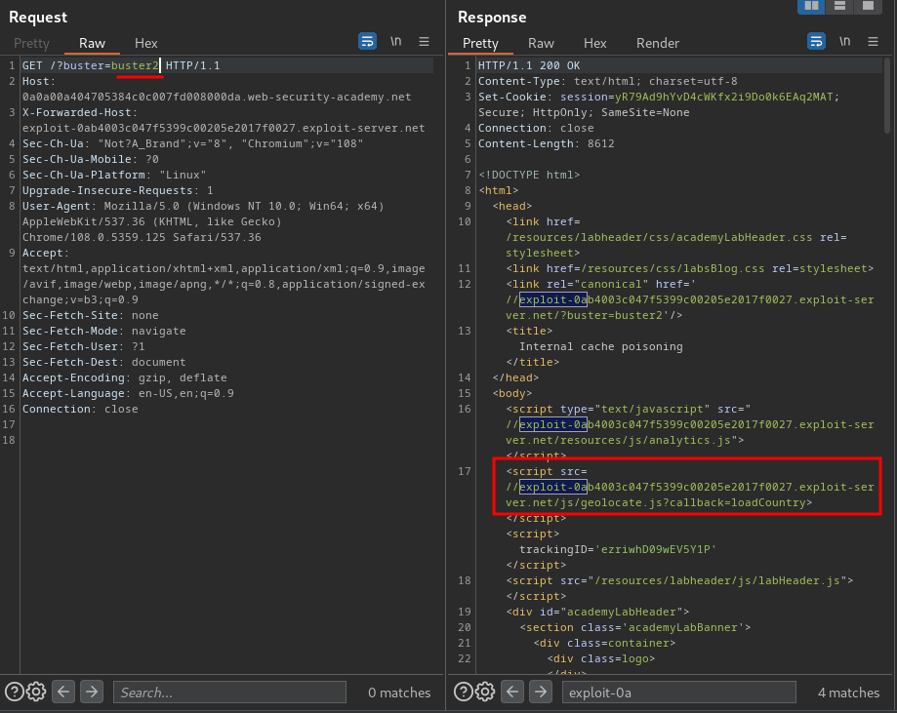Click the Sec-Fetch-Dest: document header

click(104, 362)
